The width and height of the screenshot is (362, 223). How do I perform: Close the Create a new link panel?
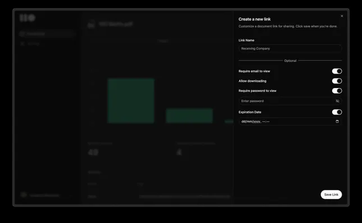pos(342,16)
